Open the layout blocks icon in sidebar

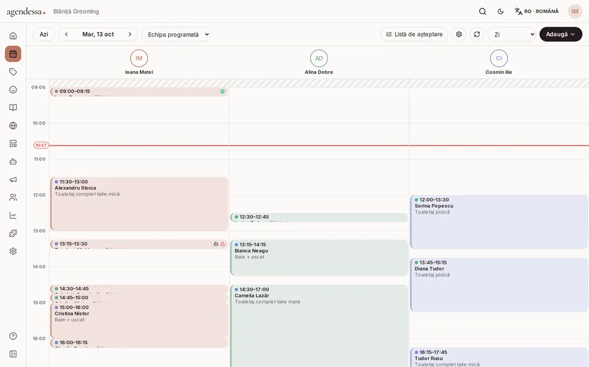(x=13, y=144)
